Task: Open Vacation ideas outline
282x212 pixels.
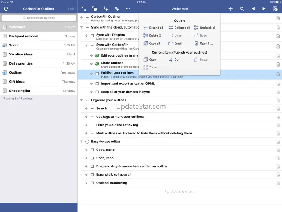Action: pos(39,54)
